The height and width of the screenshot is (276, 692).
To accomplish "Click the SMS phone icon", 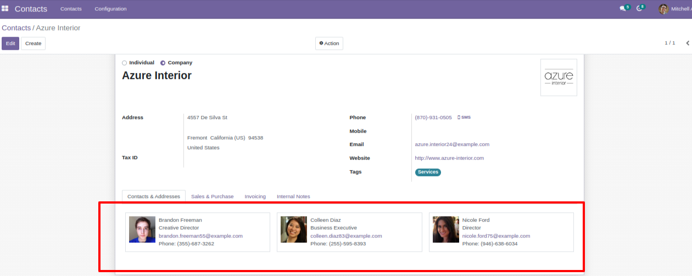I will pyautogui.click(x=464, y=117).
